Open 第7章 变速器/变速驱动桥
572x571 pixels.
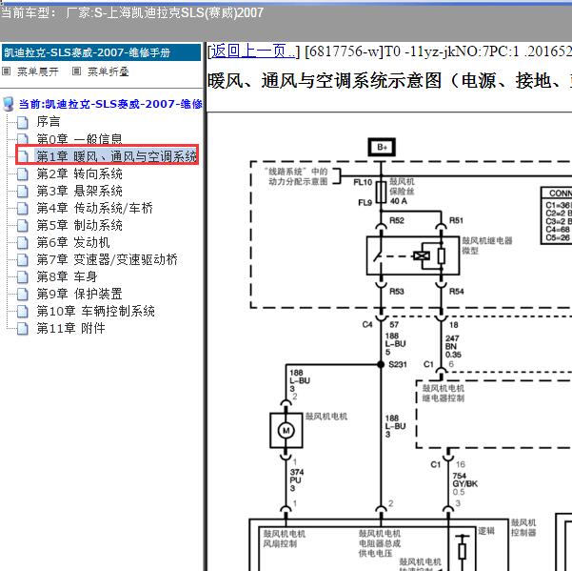pos(107,259)
